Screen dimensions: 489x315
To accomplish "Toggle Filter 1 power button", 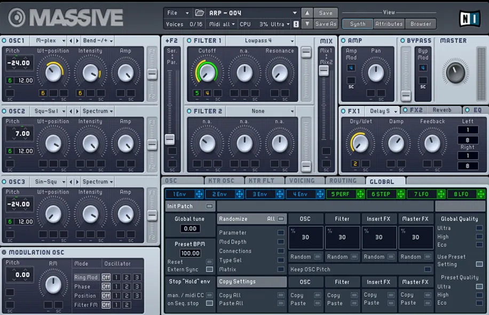I will click(x=189, y=41).
